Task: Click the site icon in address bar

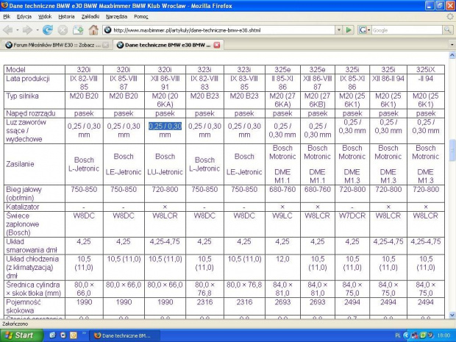Action: (x=108, y=30)
